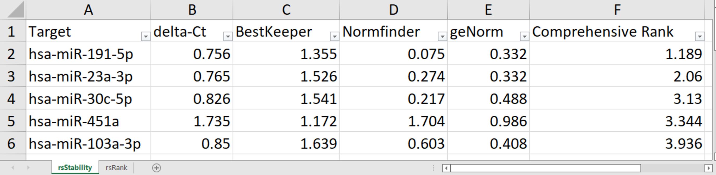Select column F header
The width and height of the screenshot is (716, 175).
click(617, 10)
